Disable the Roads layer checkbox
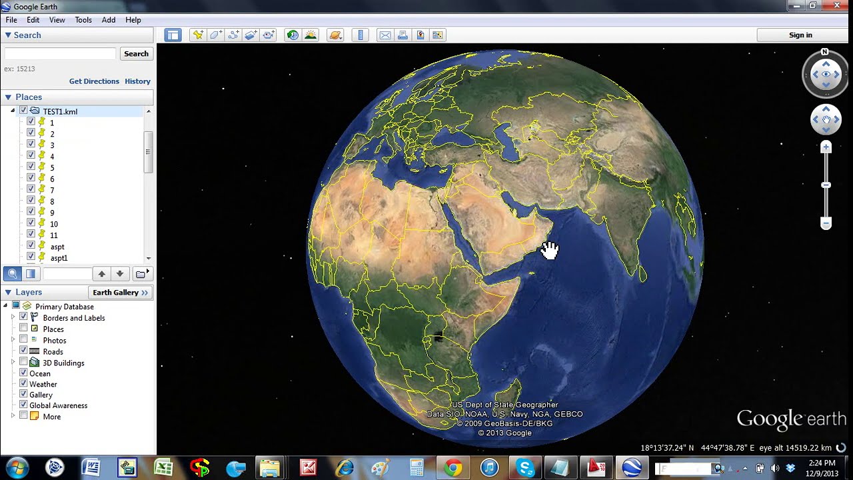Screen dimensions: 853x480 (x=23, y=351)
